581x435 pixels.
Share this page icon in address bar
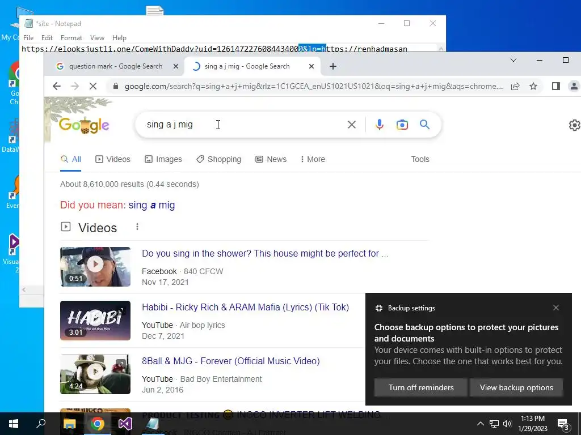(x=515, y=86)
